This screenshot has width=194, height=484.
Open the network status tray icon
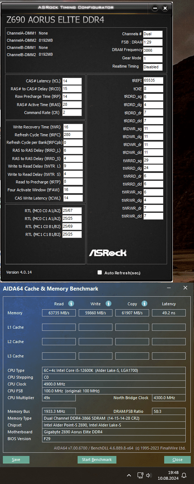(140, 475)
